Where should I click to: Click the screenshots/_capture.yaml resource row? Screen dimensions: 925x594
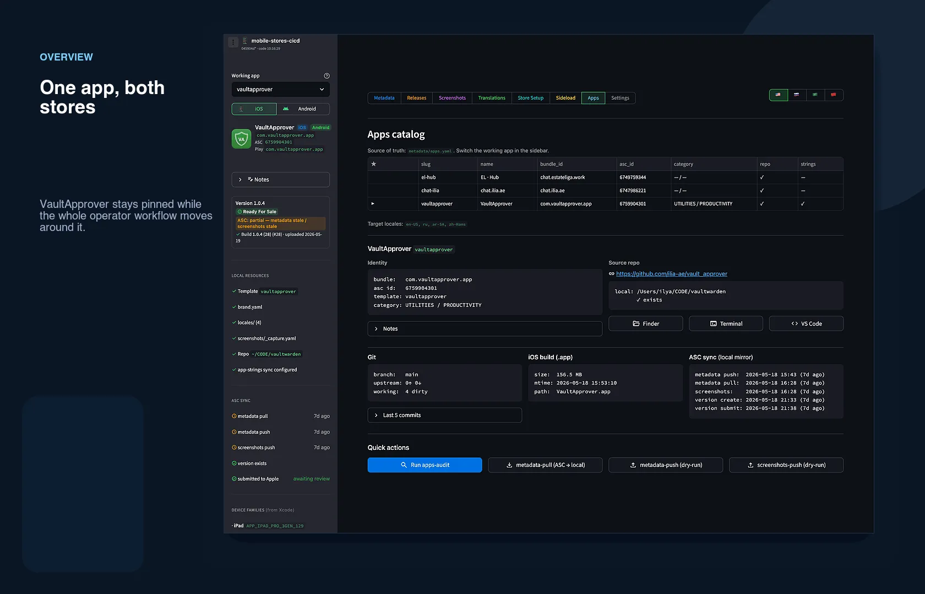[264, 339]
